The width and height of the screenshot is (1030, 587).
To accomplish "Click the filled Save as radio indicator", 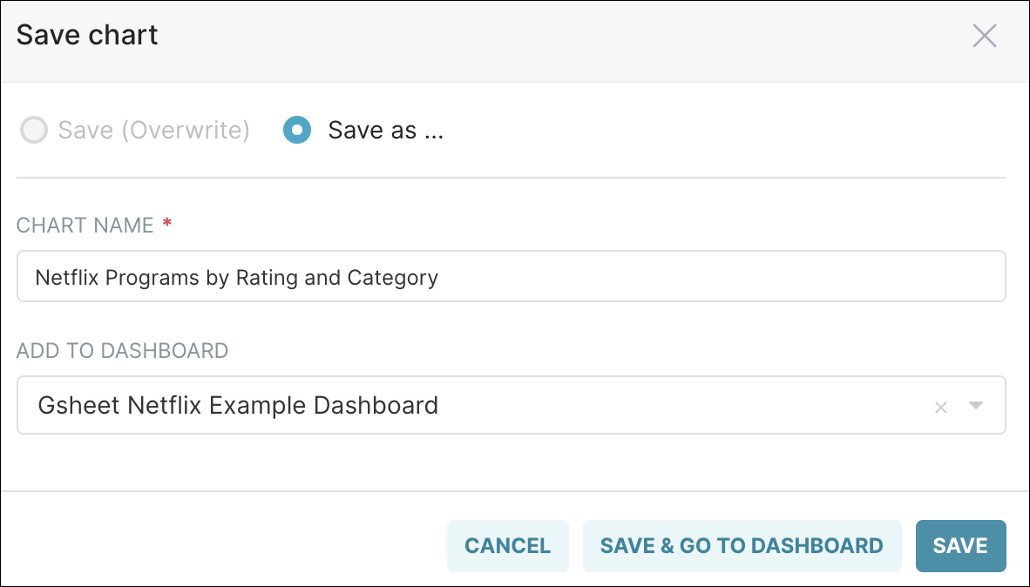I will (x=296, y=130).
